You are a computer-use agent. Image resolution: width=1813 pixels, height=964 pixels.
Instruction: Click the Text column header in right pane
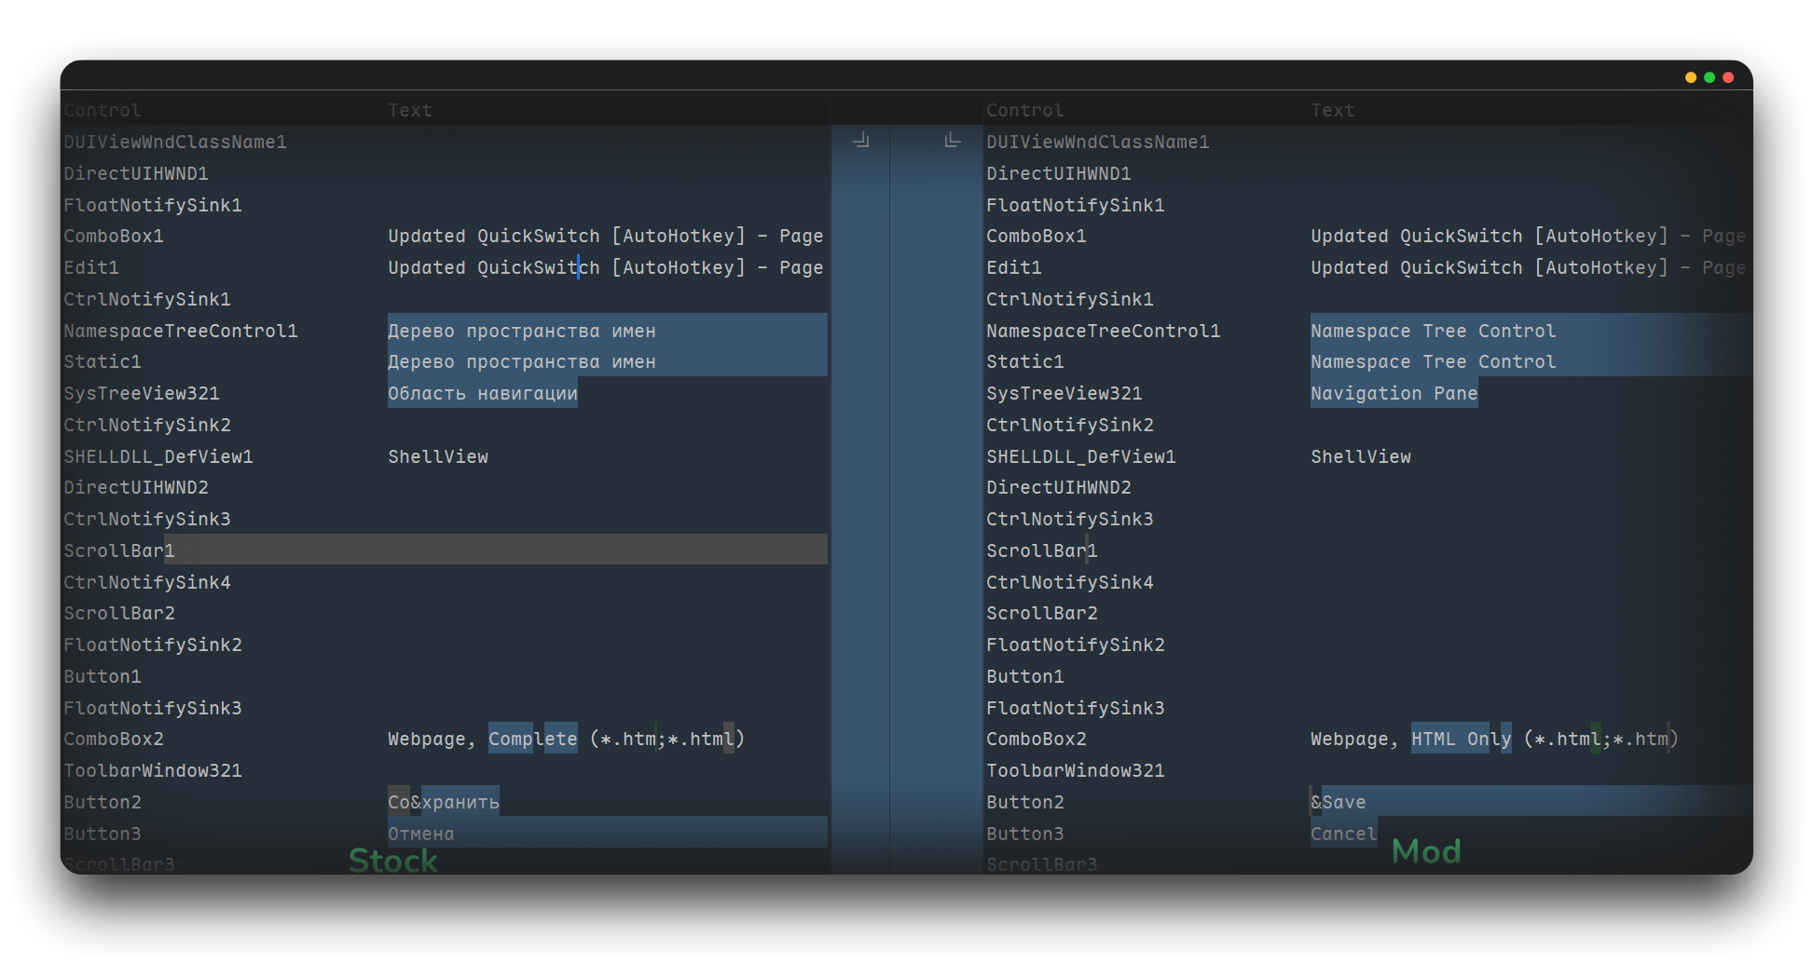(x=1332, y=110)
